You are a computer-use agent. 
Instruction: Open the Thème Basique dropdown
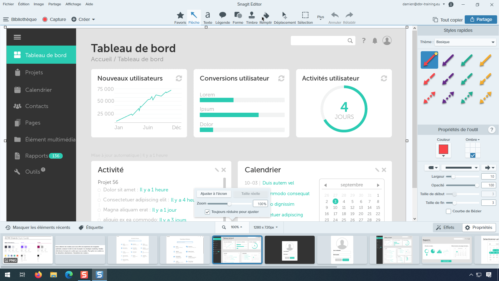pyautogui.click(x=465, y=42)
